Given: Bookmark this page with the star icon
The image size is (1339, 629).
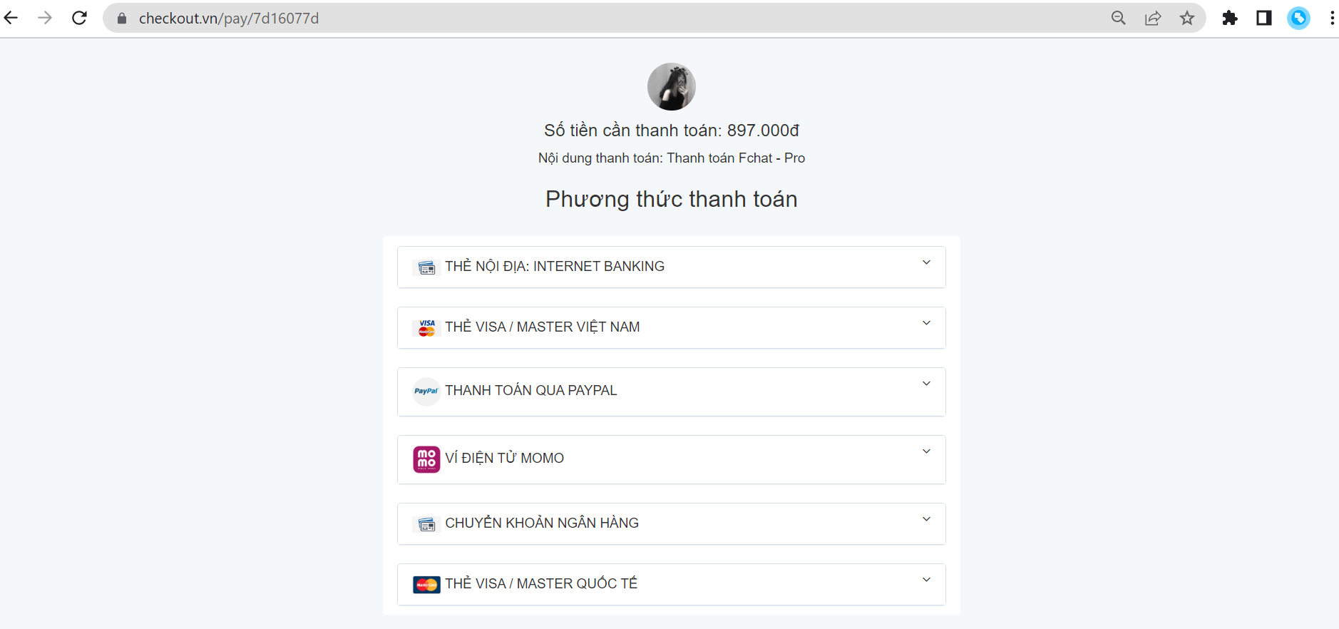Looking at the screenshot, I should click(x=1187, y=18).
